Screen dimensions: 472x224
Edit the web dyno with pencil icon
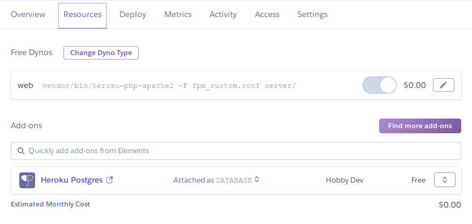[444, 85]
